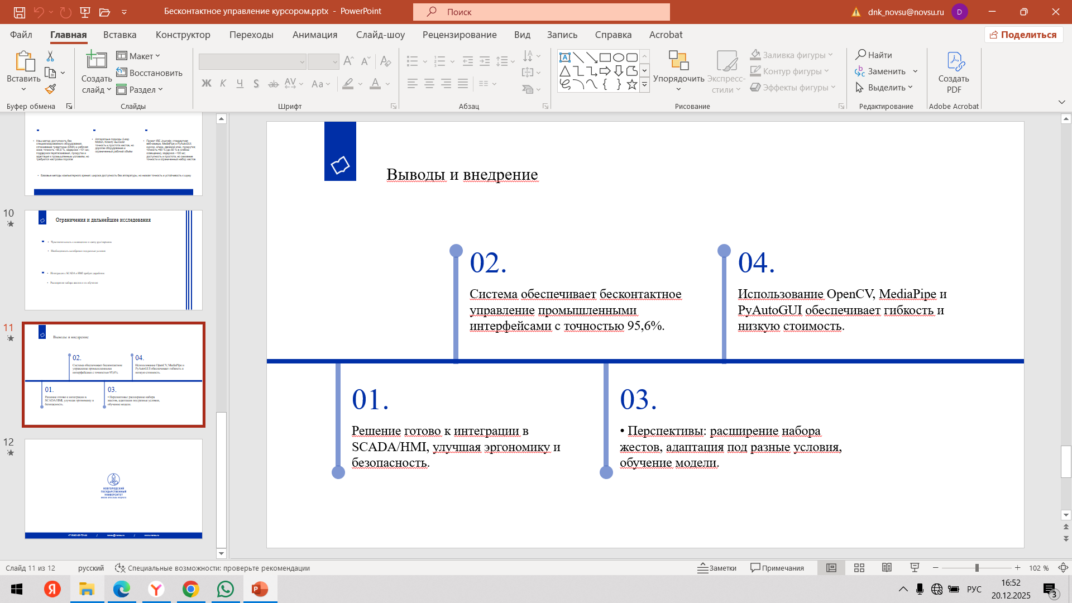Click Create PDF Acrobat icon
This screenshot has height=603, width=1072.
954,73
